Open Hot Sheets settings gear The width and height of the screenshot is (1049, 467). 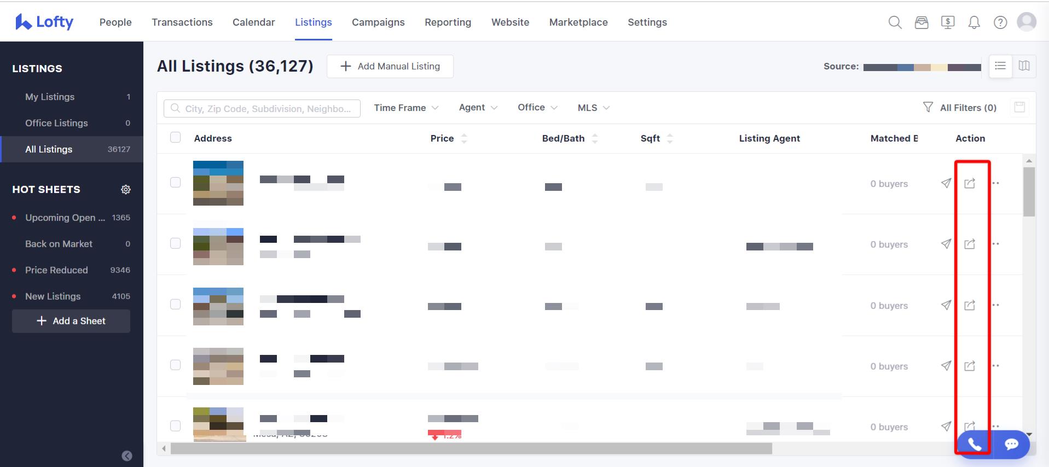tap(126, 190)
